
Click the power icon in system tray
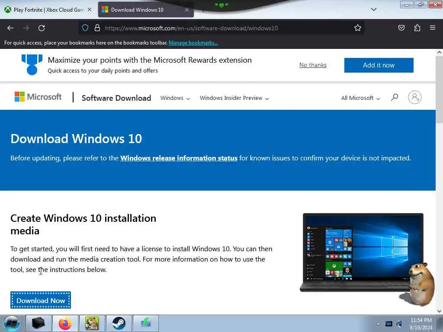[399, 324]
